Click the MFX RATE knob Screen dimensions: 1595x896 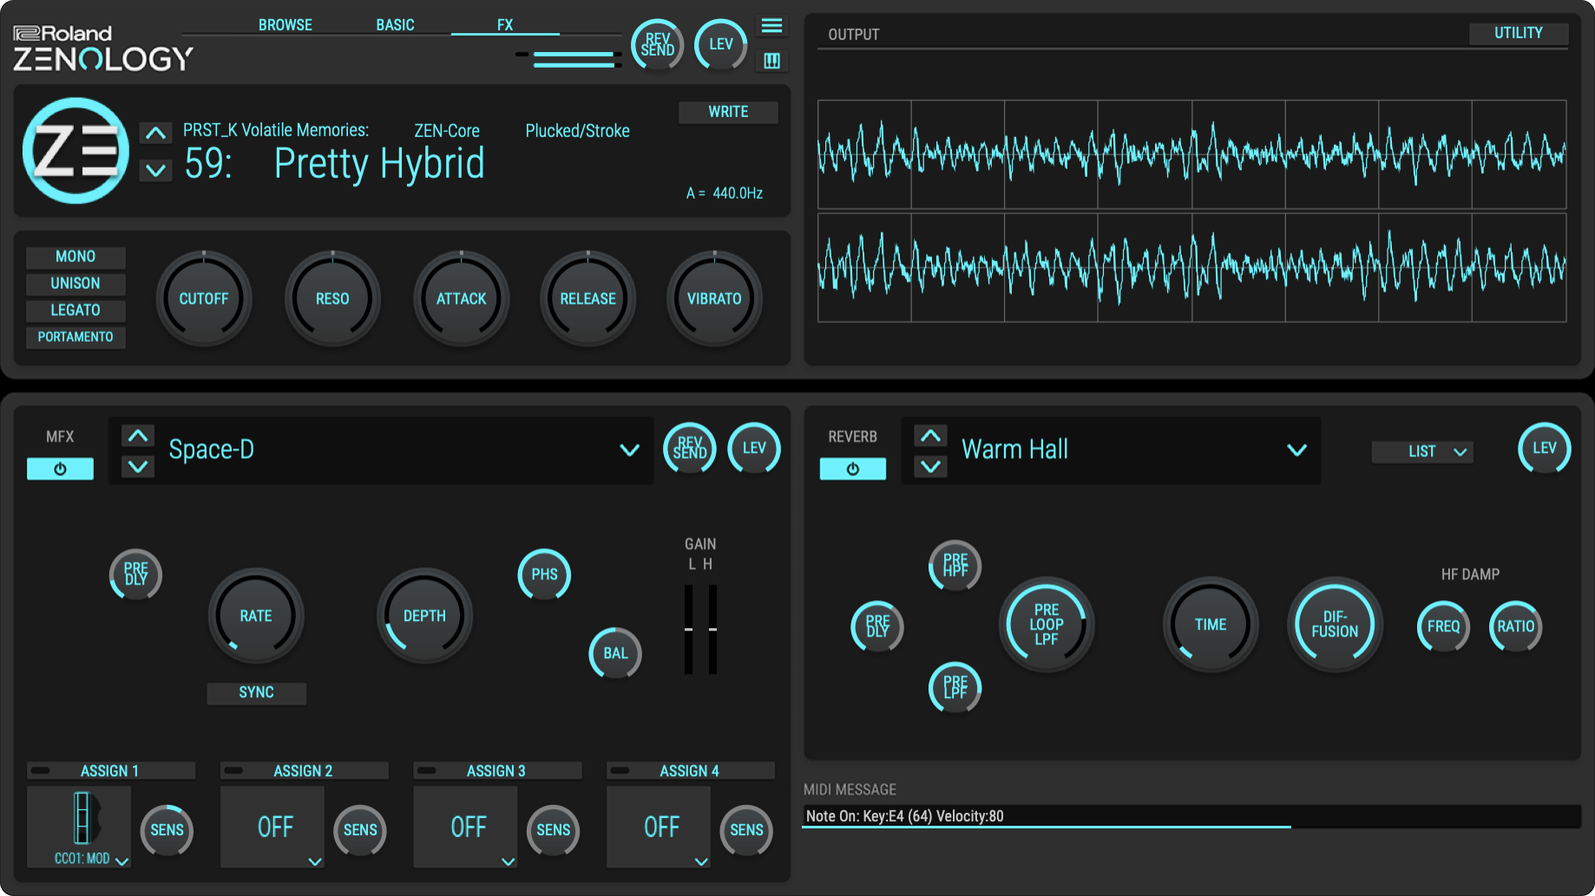[256, 616]
